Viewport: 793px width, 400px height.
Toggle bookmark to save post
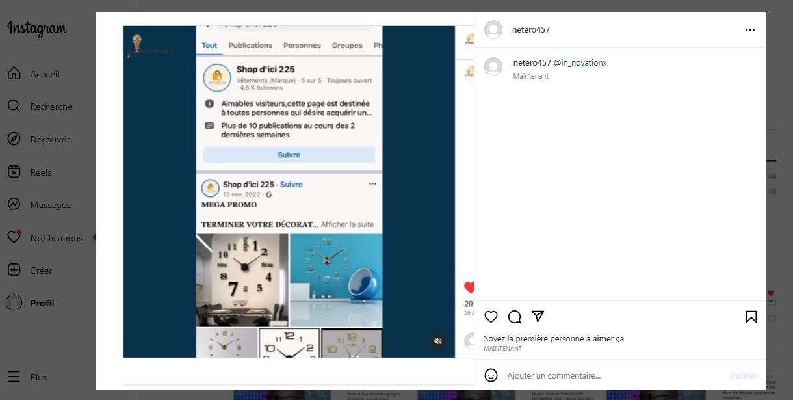751,317
